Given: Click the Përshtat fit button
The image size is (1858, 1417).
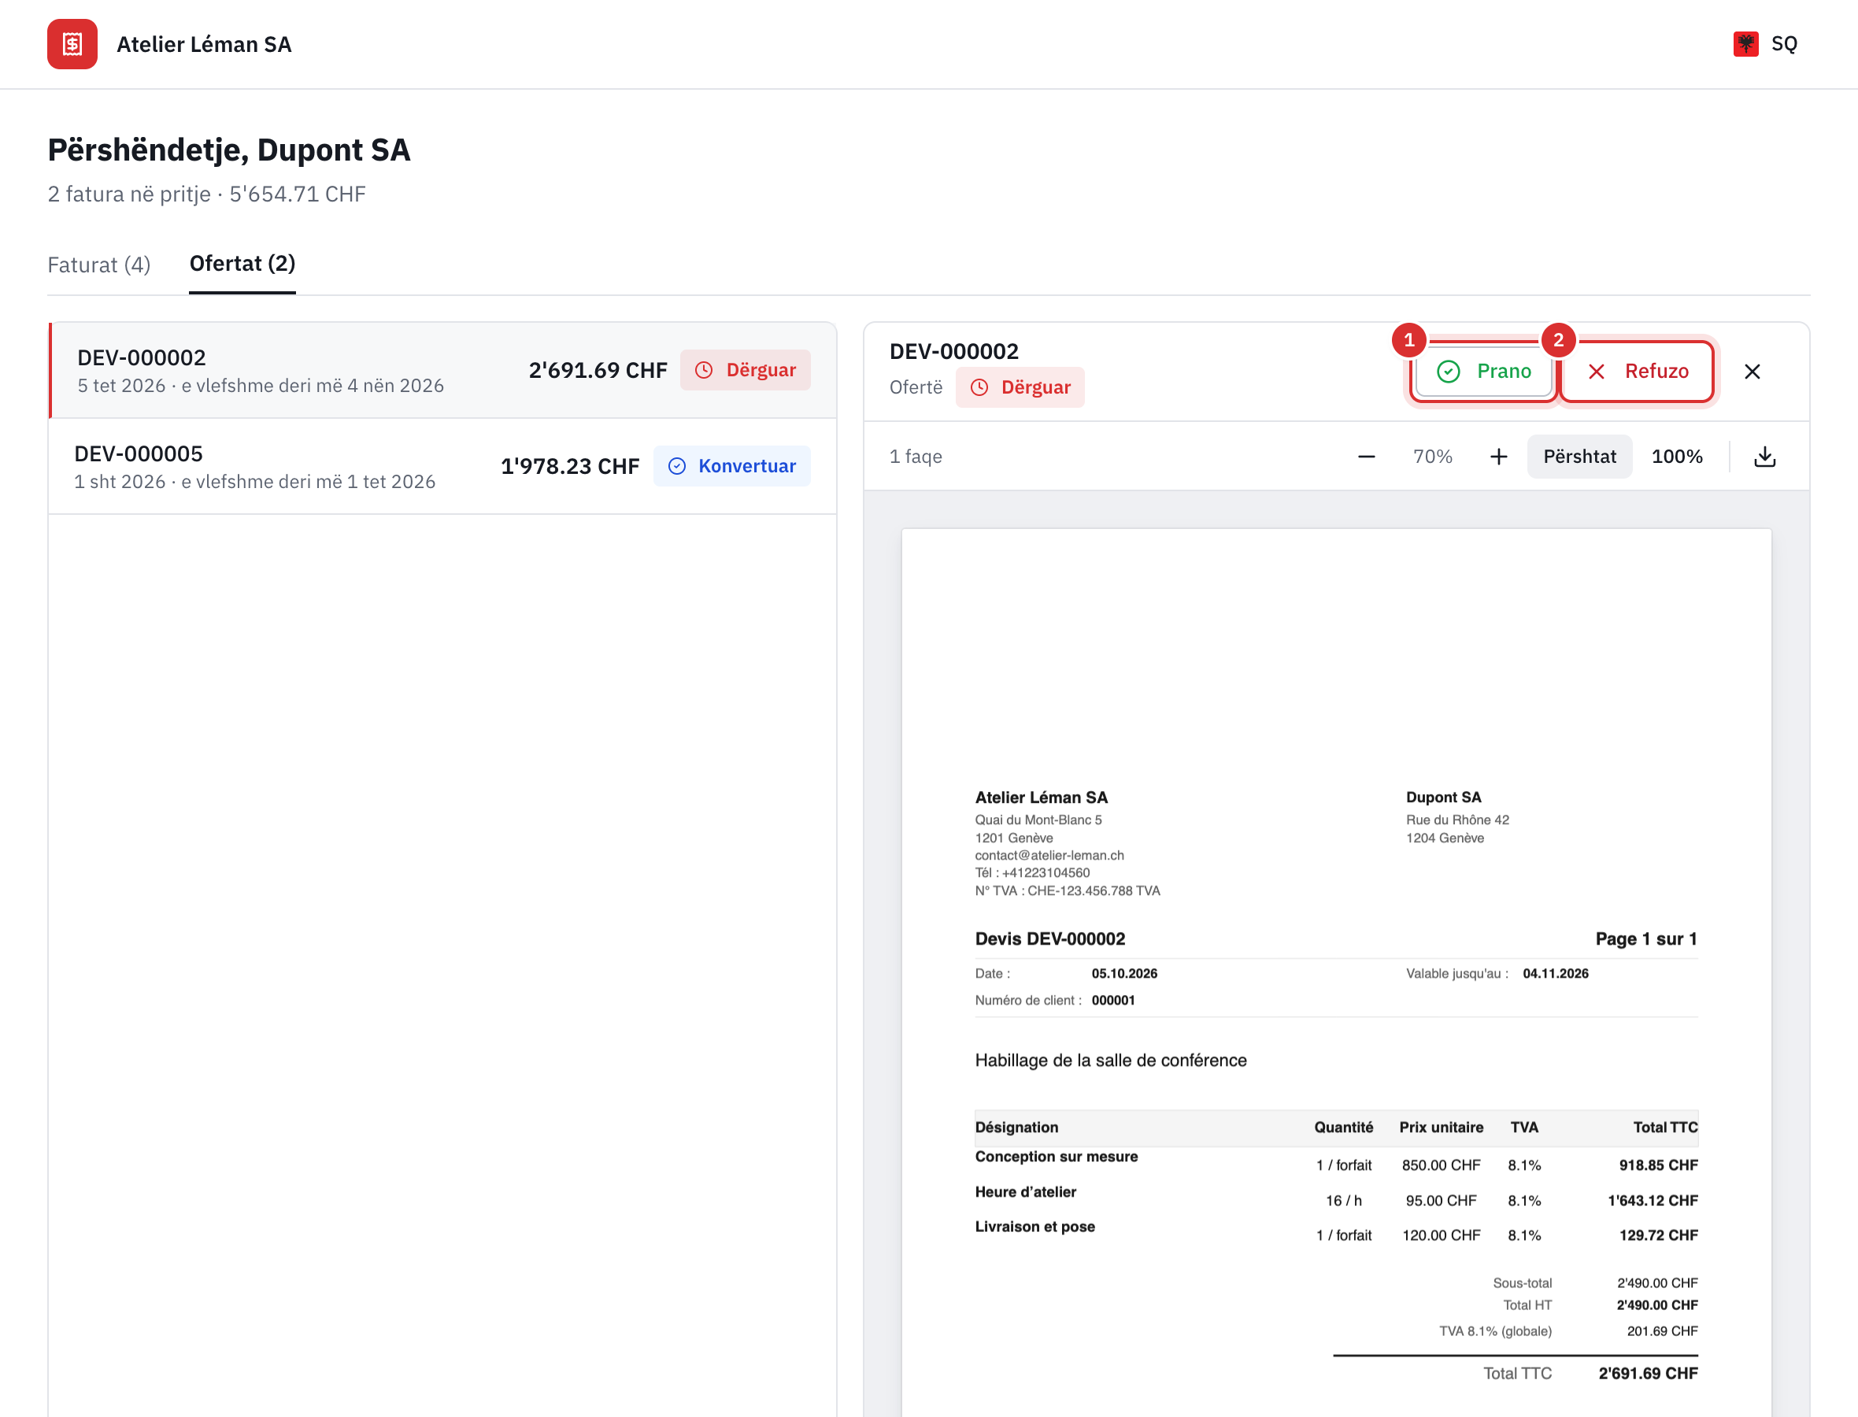Looking at the screenshot, I should (x=1579, y=457).
